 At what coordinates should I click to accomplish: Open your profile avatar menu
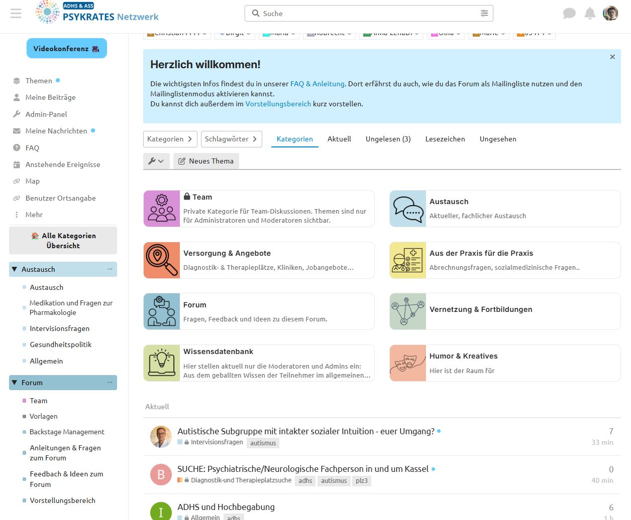click(x=610, y=13)
